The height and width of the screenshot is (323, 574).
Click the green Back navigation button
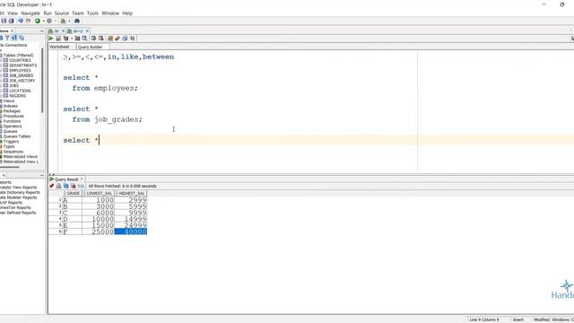coord(38,21)
